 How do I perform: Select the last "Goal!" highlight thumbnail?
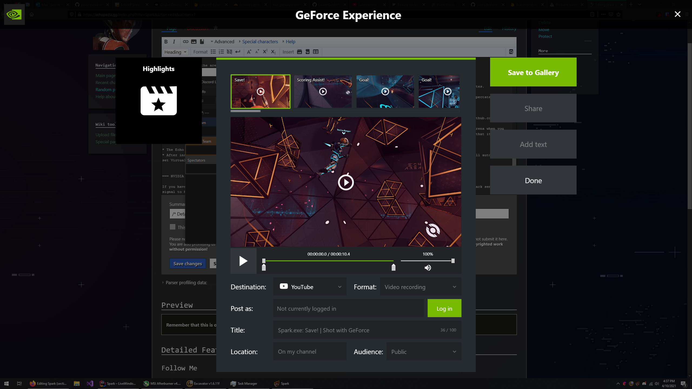click(x=439, y=92)
